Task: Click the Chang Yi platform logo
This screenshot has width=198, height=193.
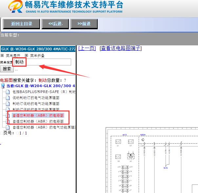Action: point(15,7)
